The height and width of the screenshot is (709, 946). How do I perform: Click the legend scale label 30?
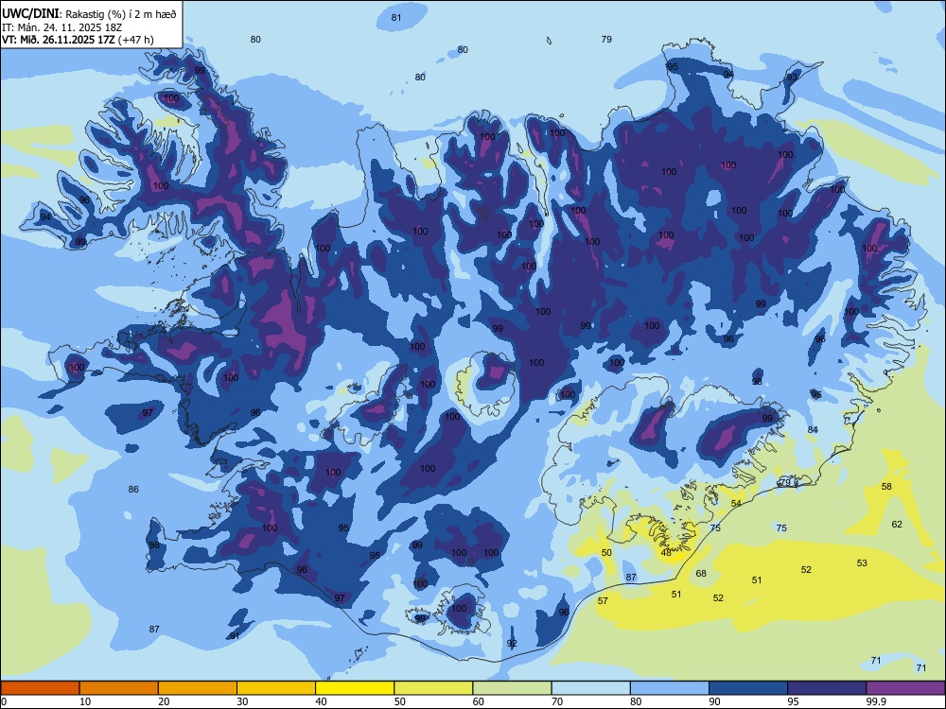[242, 701]
